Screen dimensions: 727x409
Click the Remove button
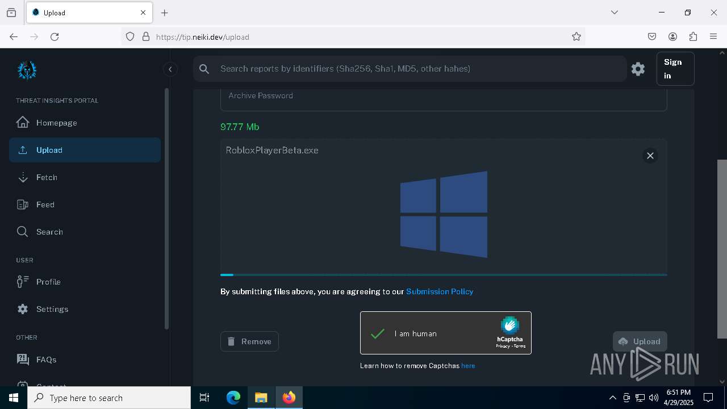pos(249,341)
